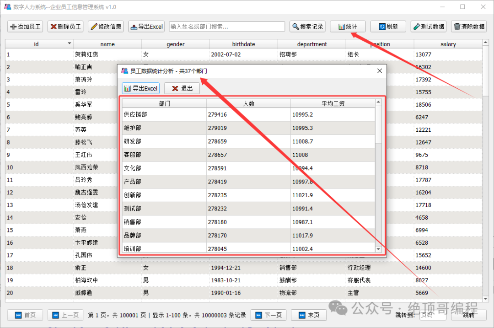Sort by department column header
The image size is (494, 328).
312,44
